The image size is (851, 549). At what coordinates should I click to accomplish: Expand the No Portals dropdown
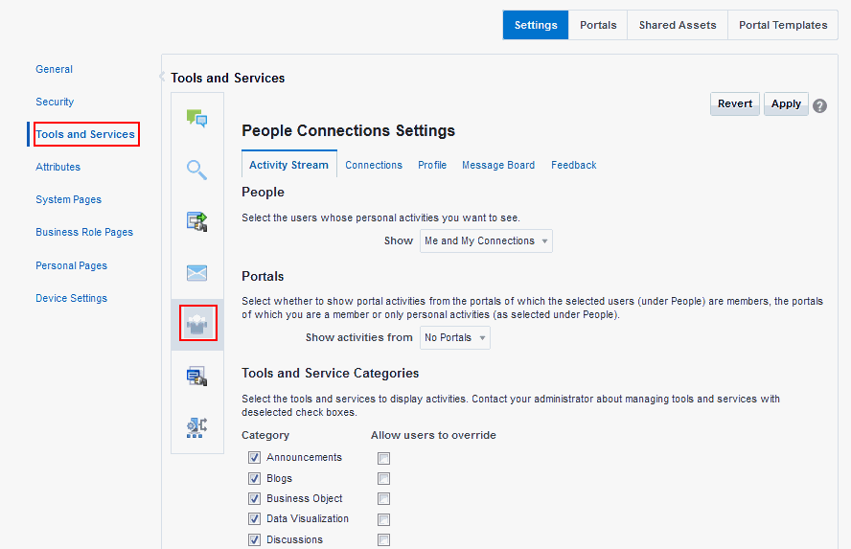[455, 337]
